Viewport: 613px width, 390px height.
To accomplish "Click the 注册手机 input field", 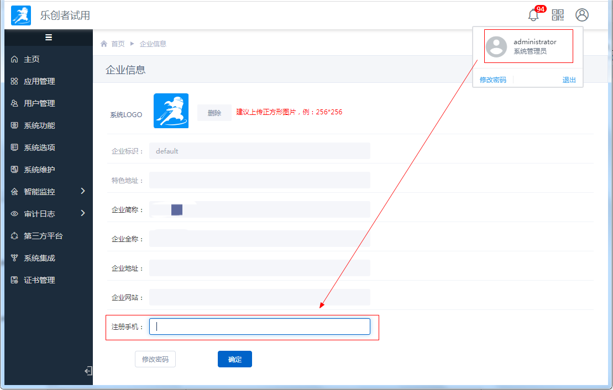I will point(260,326).
